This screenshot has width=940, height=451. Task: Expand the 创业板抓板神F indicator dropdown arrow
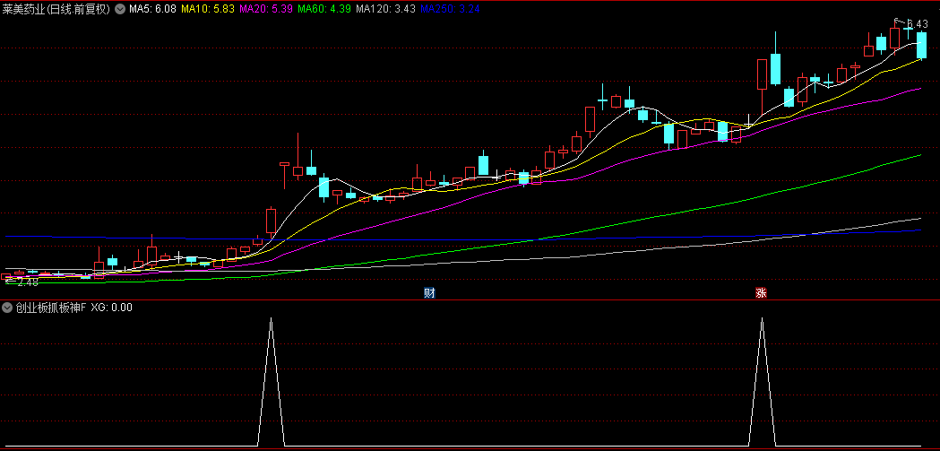(x=7, y=307)
